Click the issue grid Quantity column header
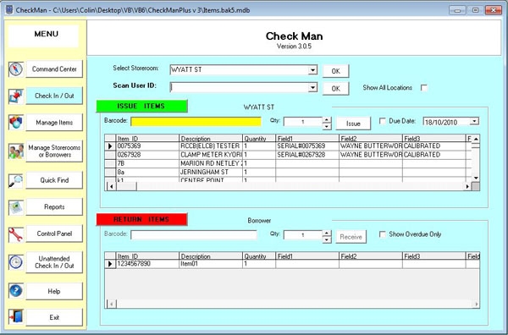The image size is (508, 335). (259, 138)
